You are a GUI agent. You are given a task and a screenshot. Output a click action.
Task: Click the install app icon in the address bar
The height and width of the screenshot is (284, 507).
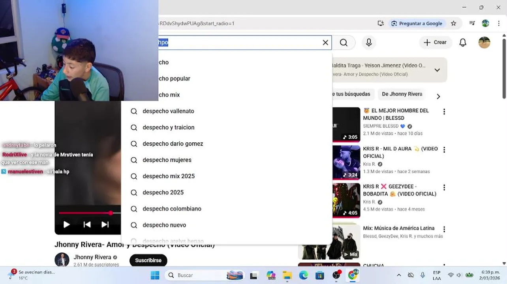pos(381,23)
